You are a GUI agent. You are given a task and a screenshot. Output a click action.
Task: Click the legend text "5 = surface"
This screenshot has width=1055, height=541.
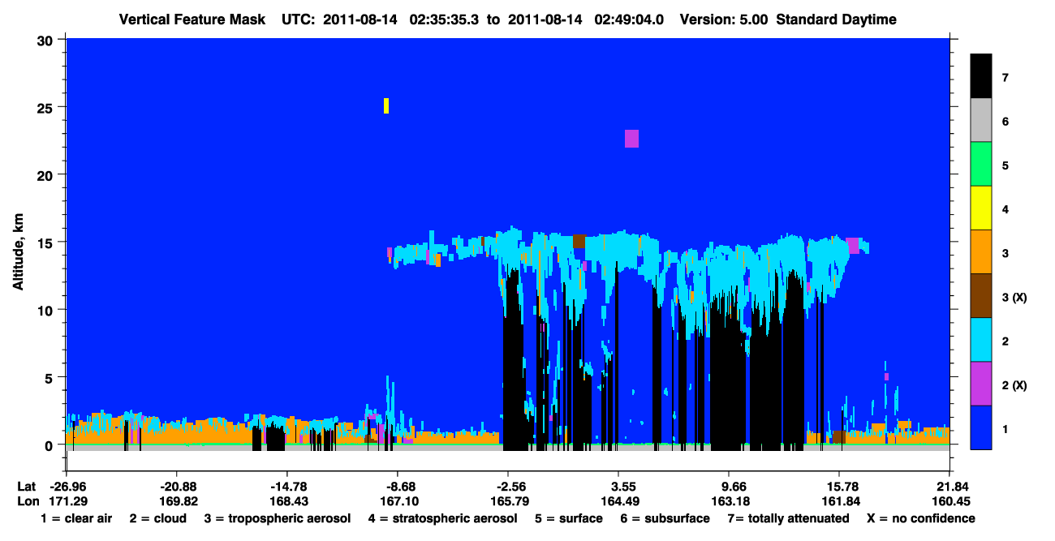click(x=569, y=518)
